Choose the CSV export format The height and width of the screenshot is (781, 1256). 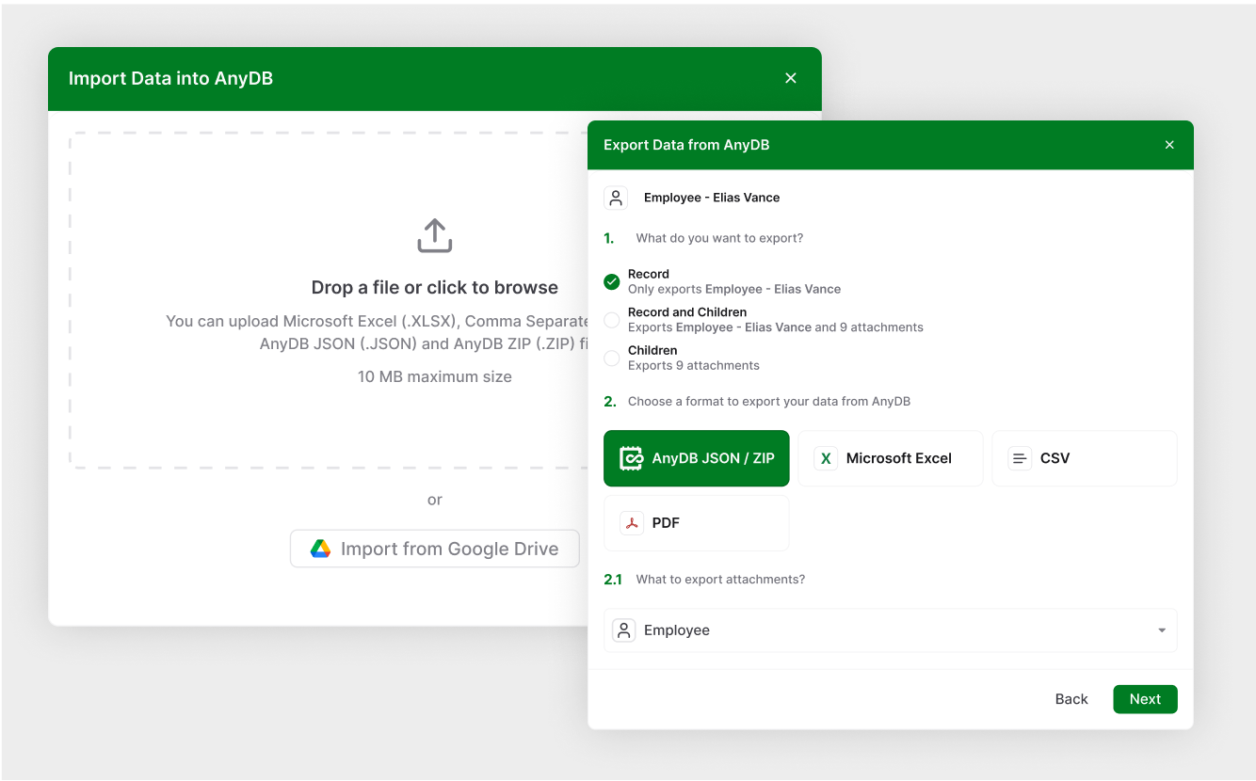tap(1085, 458)
